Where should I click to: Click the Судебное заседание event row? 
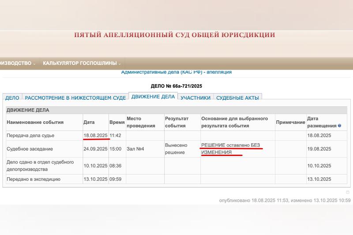click(30, 149)
